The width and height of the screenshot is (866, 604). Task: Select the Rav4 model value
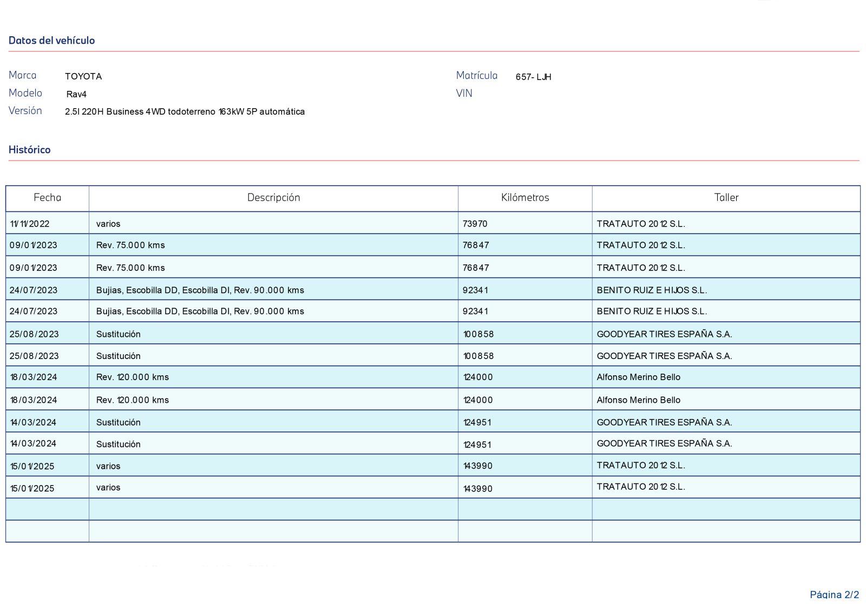tap(76, 94)
